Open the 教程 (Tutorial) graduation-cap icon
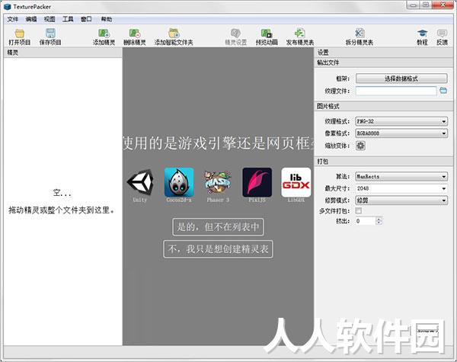 (x=422, y=34)
